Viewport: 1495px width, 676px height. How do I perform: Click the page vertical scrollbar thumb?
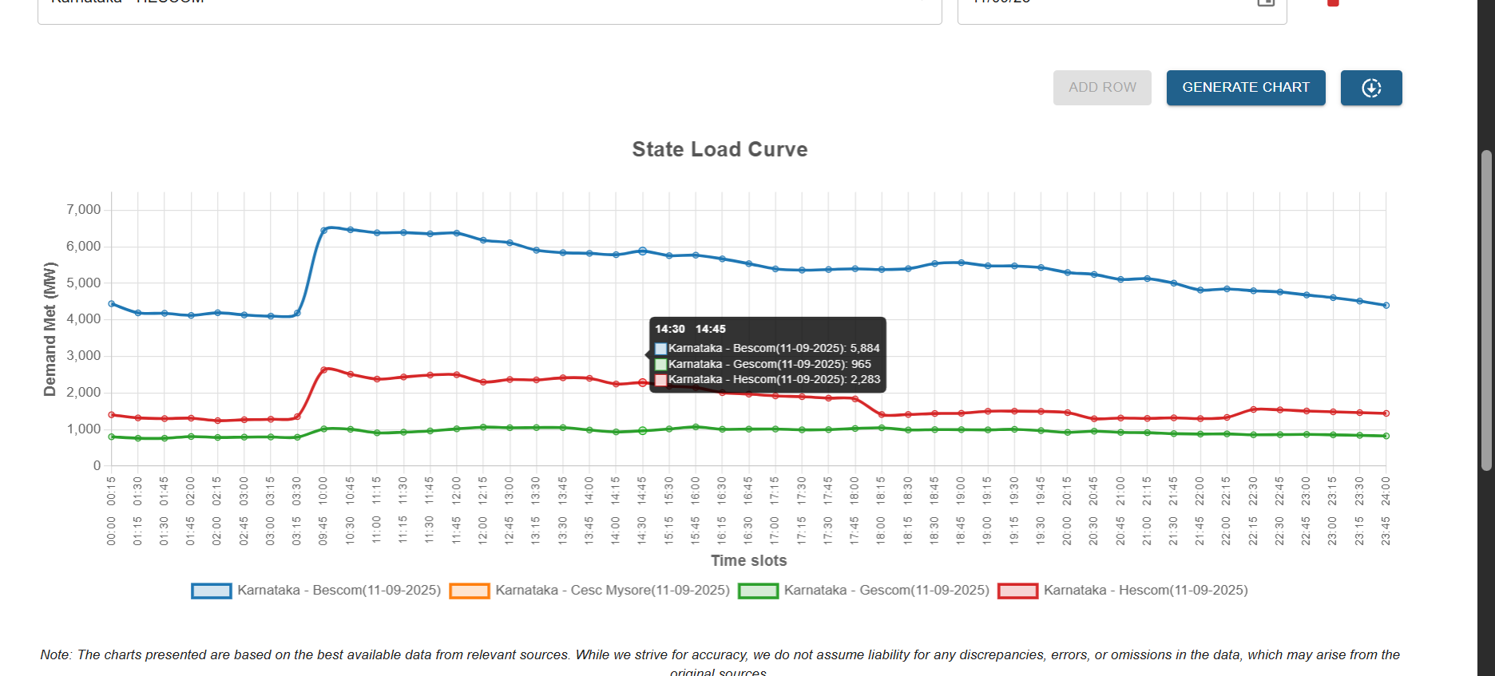(1486, 310)
